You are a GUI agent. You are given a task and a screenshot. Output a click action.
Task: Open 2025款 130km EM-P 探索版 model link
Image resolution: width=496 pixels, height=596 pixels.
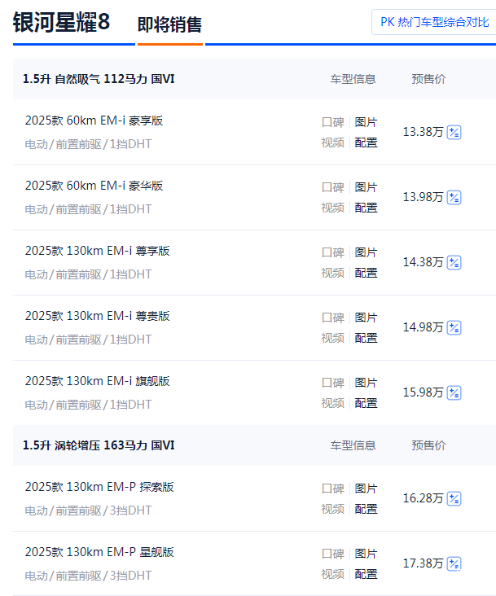(x=99, y=487)
